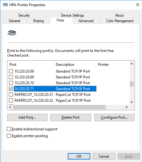Click the Delete Port button

tap(71, 117)
